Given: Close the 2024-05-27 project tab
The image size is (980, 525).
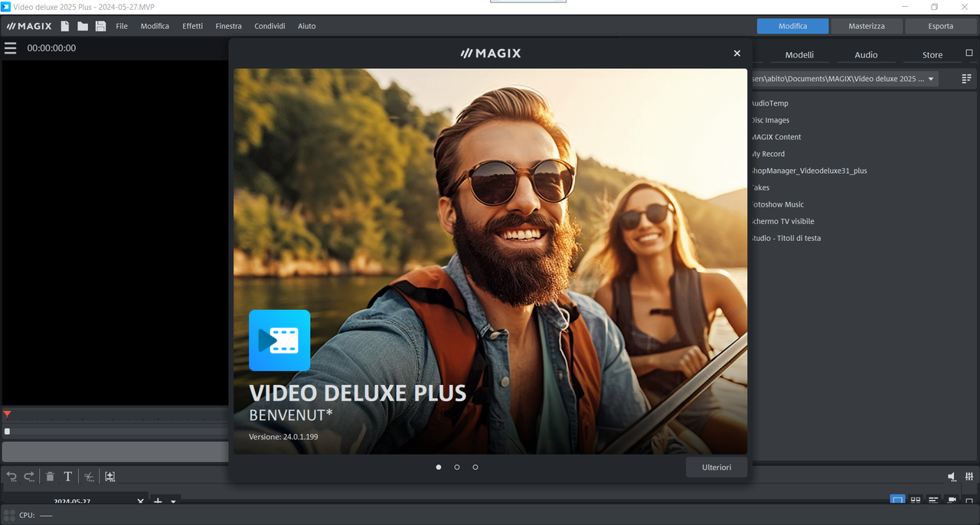Looking at the screenshot, I should click(140, 501).
